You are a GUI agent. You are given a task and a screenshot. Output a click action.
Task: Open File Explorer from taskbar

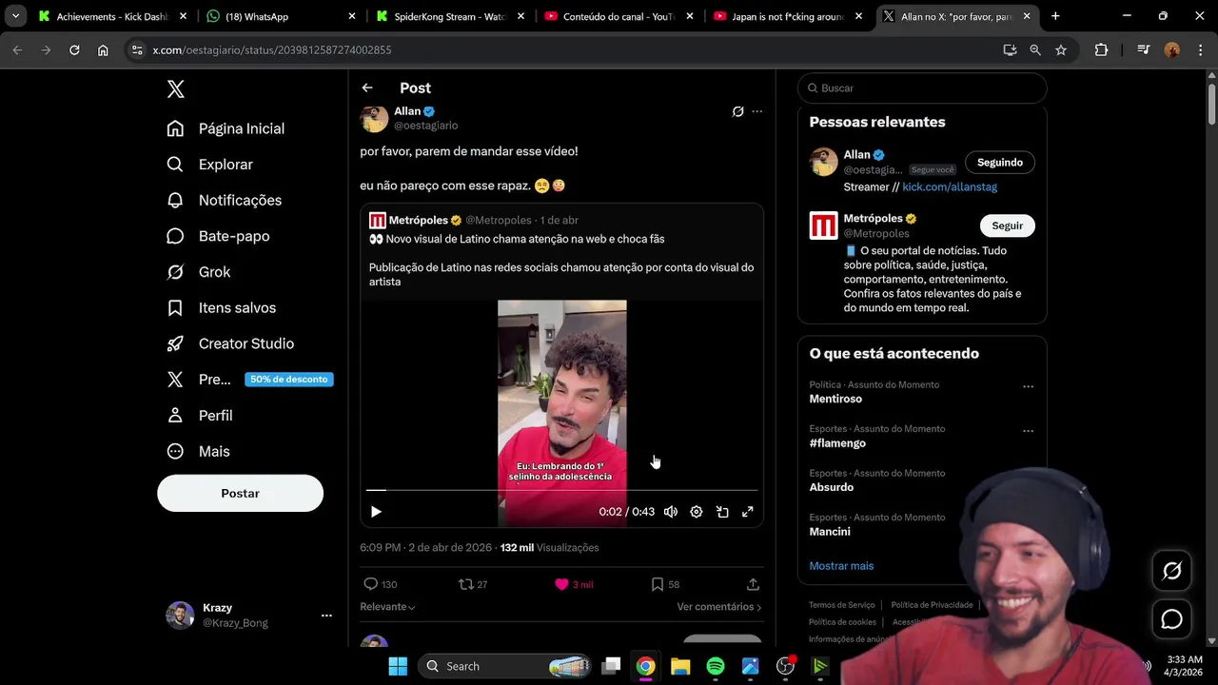coord(680,666)
